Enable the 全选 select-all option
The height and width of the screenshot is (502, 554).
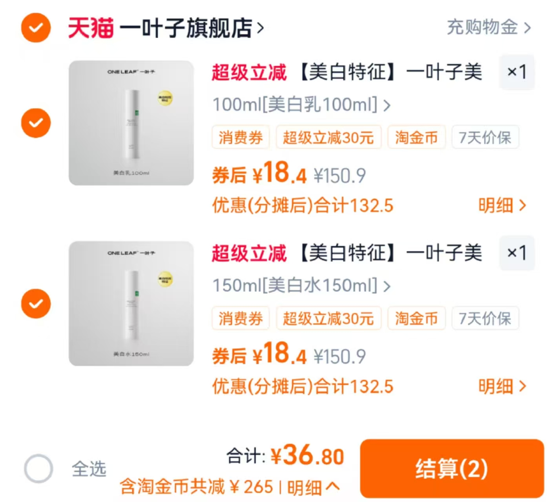(x=37, y=467)
